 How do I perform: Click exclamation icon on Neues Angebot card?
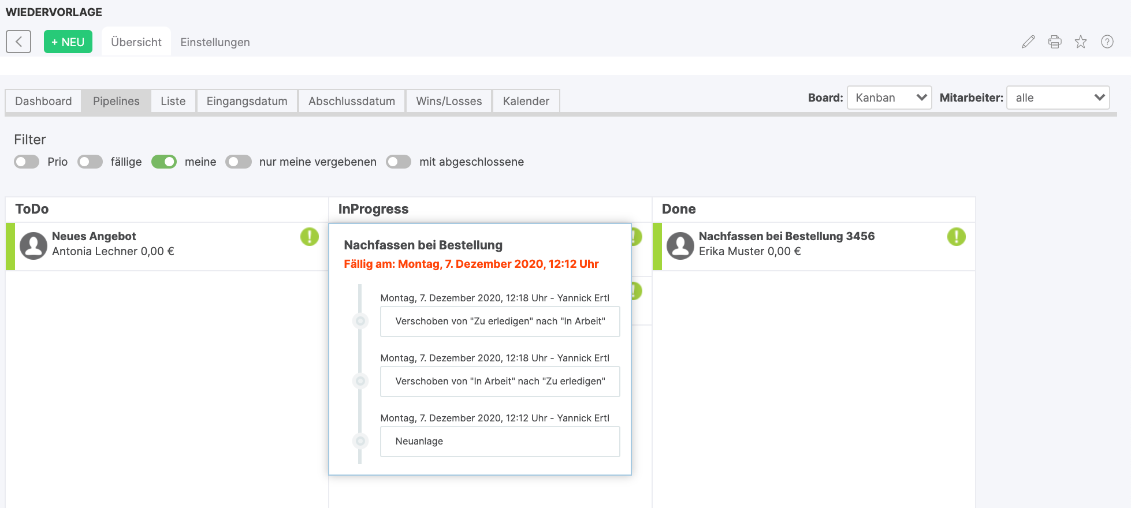[x=310, y=237]
